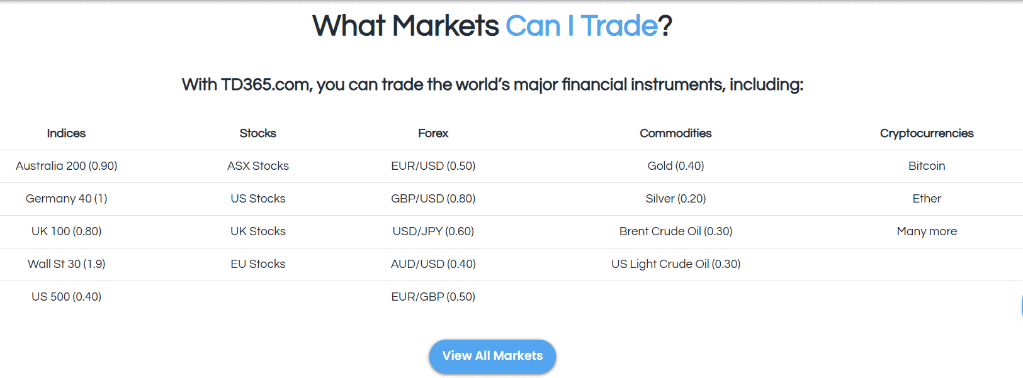Viewport: 1023px width, 378px height.
Task: Select the GBP/USD (0.80) forex pair
Action: pyautogui.click(x=433, y=199)
